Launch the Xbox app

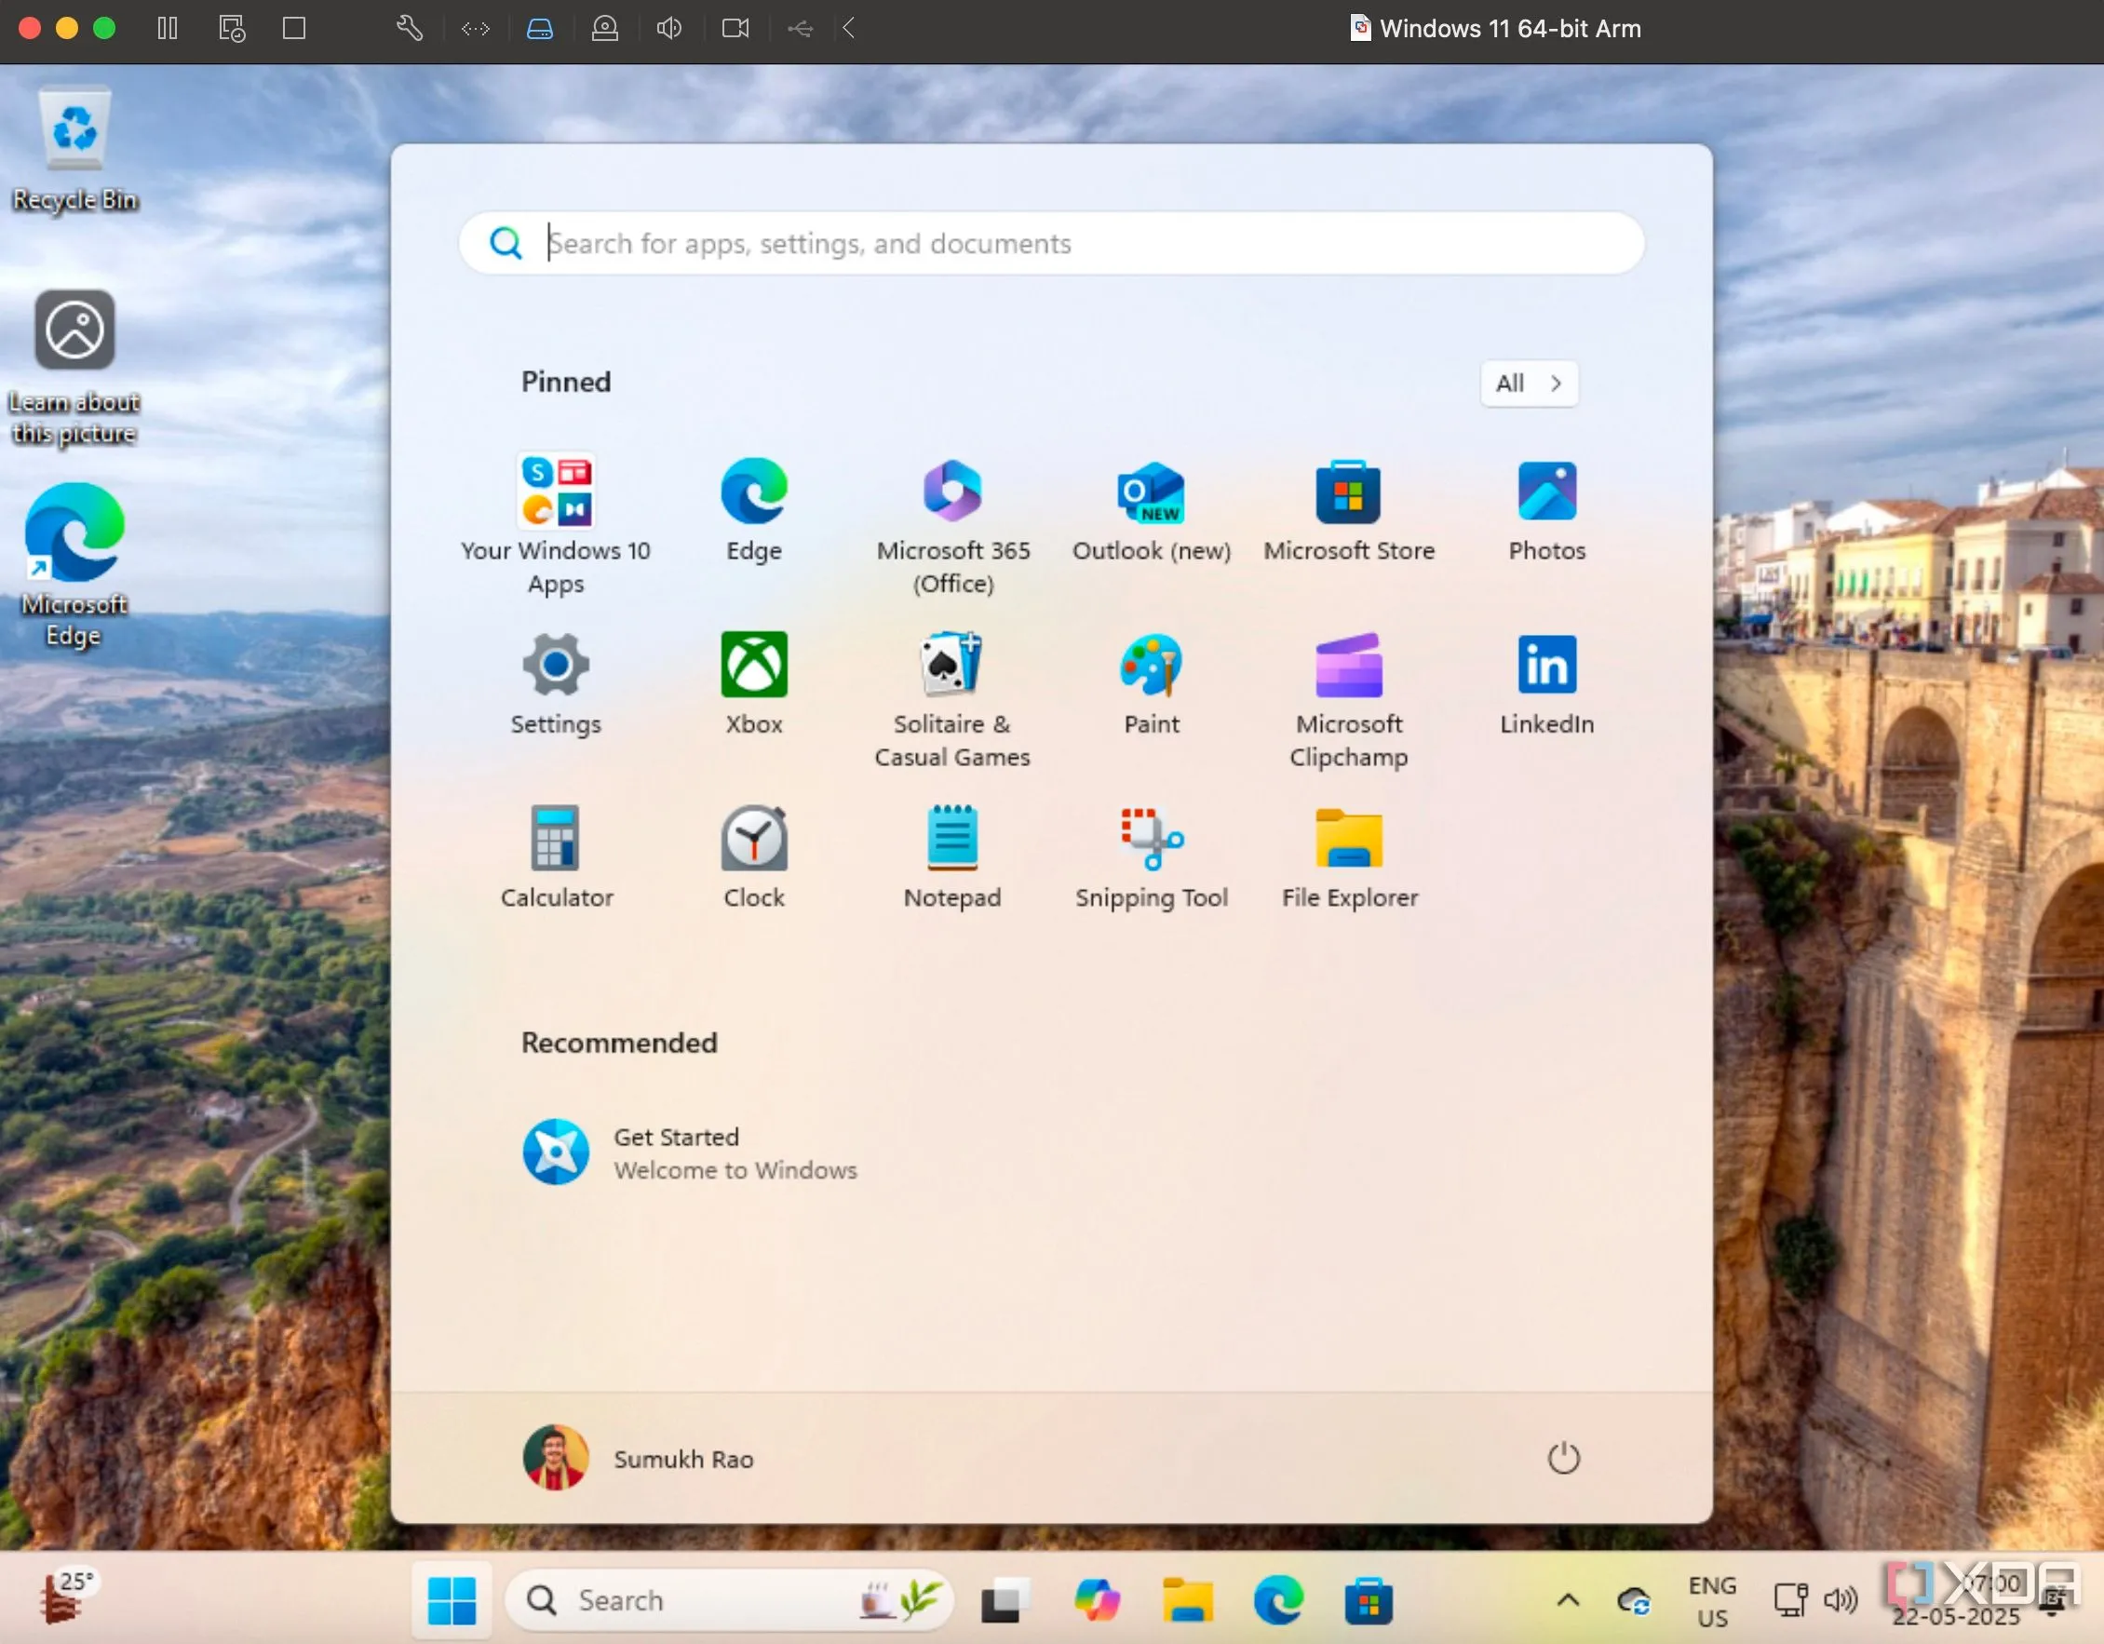pyautogui.click(x=753, y=683)
